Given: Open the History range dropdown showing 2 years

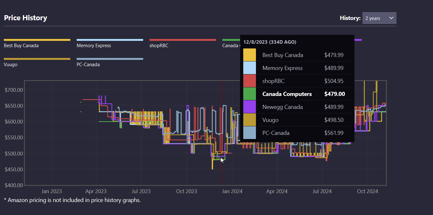Looking at the screenshot, I should click(379, 18).
